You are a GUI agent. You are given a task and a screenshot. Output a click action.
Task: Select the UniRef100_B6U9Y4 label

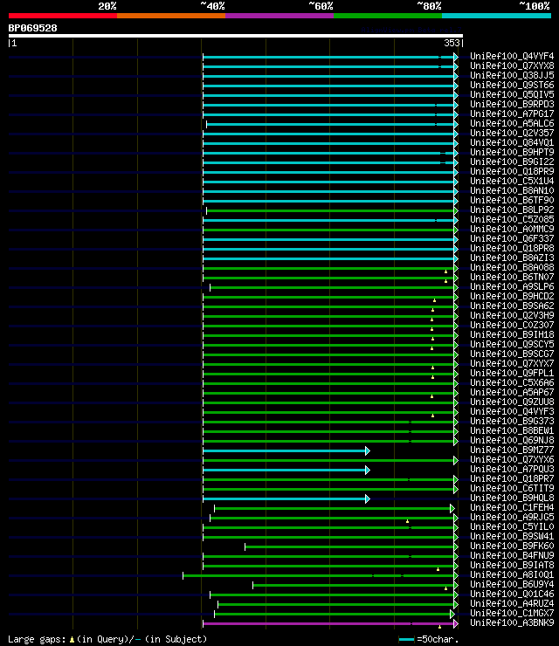pos(512,584)
